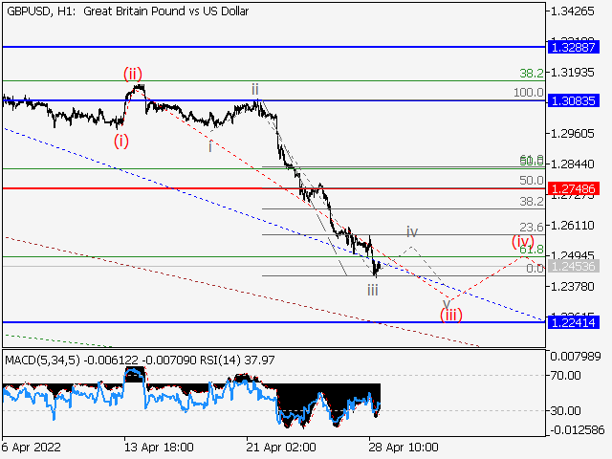Click the 21 Apr 02:00 date label
The image size is (612, 459).
[x=281, y=447]
